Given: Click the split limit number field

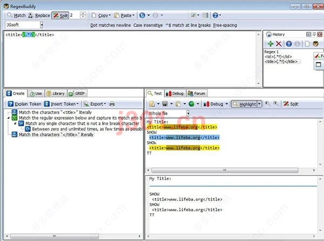Looking at the screenshot, I should click(x=74, y=15).
